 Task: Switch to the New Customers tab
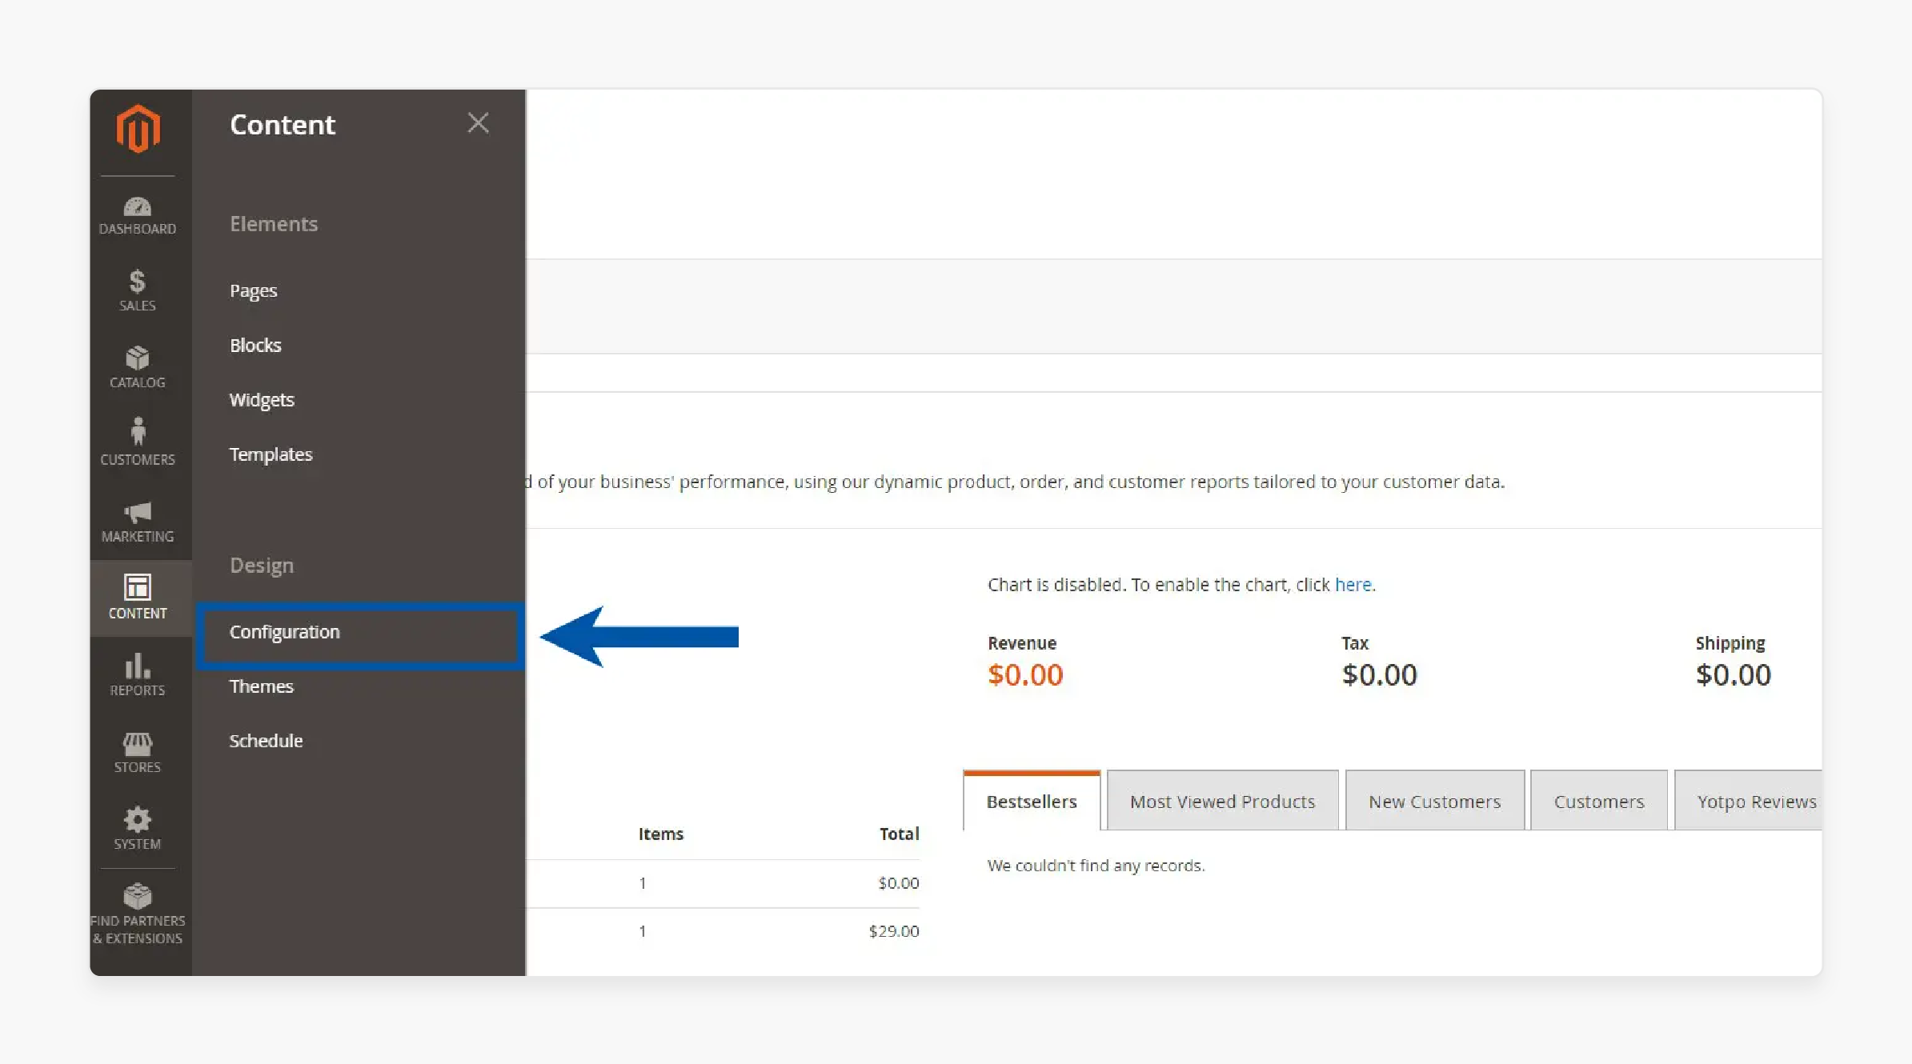(x=1434, y=801)
